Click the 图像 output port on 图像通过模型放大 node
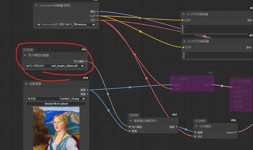Viewport: 253px width, 150px height. [177, 127]
